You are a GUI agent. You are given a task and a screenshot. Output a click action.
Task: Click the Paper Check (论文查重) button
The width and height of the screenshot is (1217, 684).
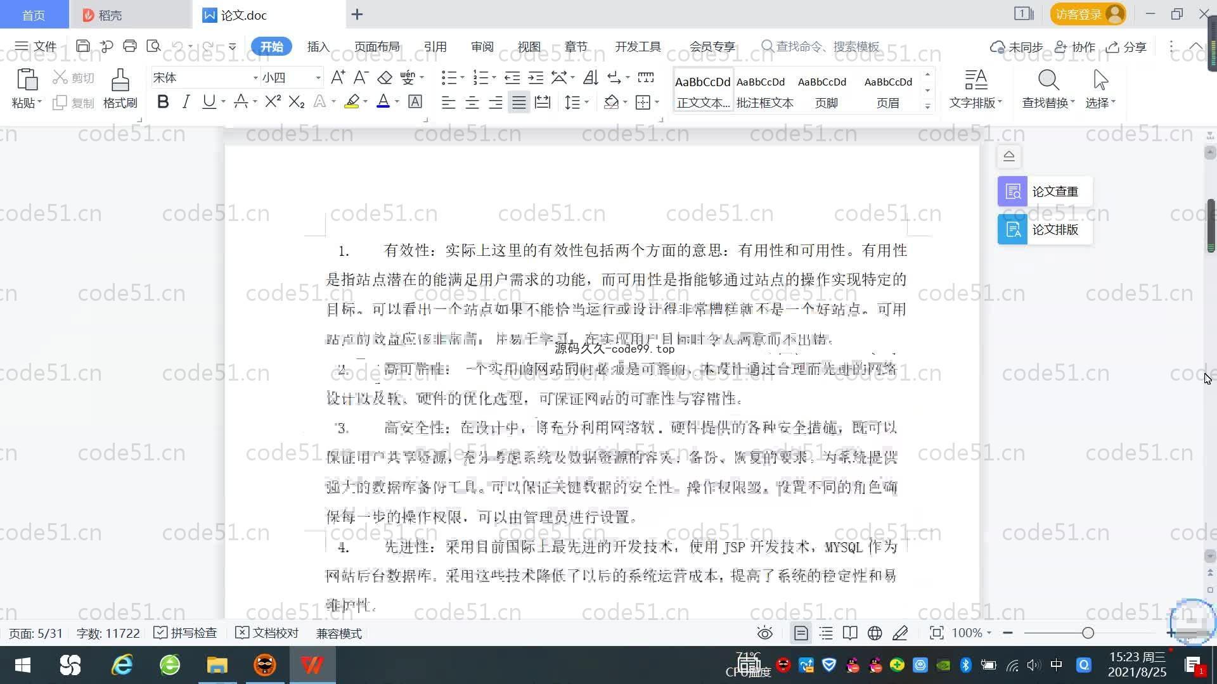(1045, 191)
